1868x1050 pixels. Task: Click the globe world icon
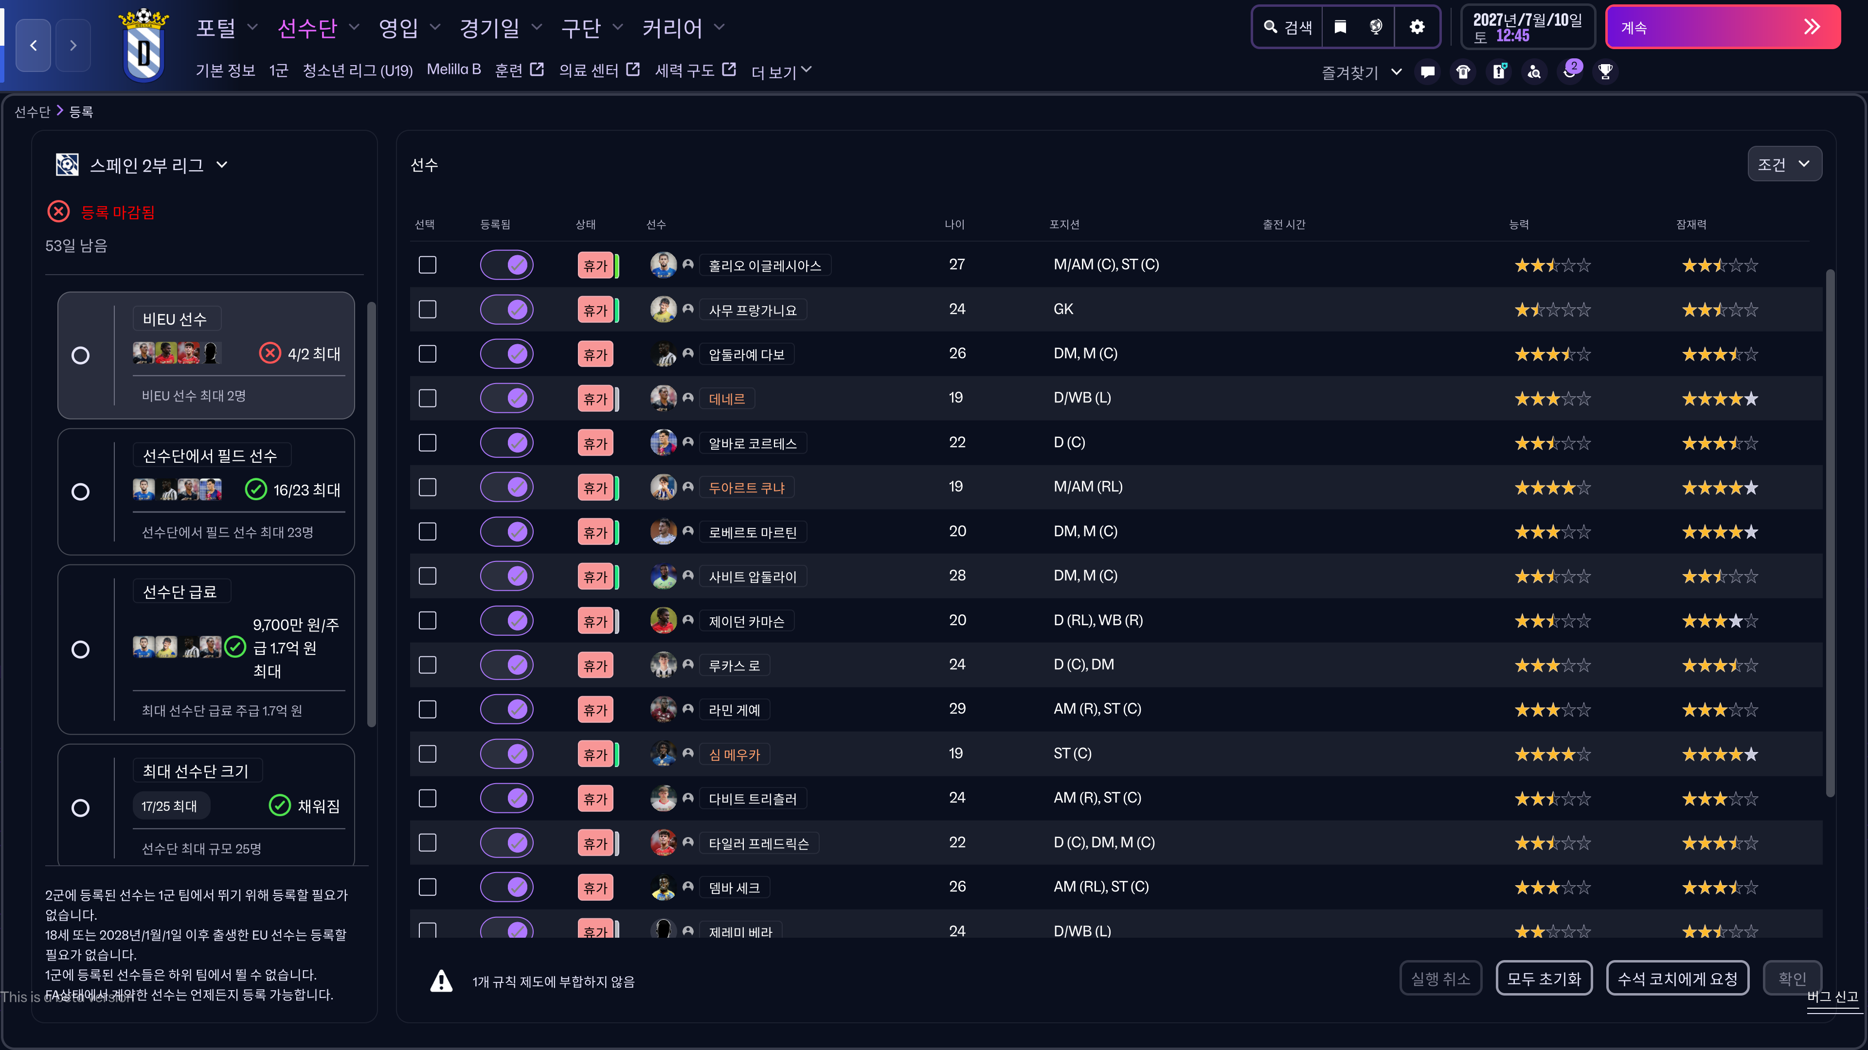[x=1376, y=27]
